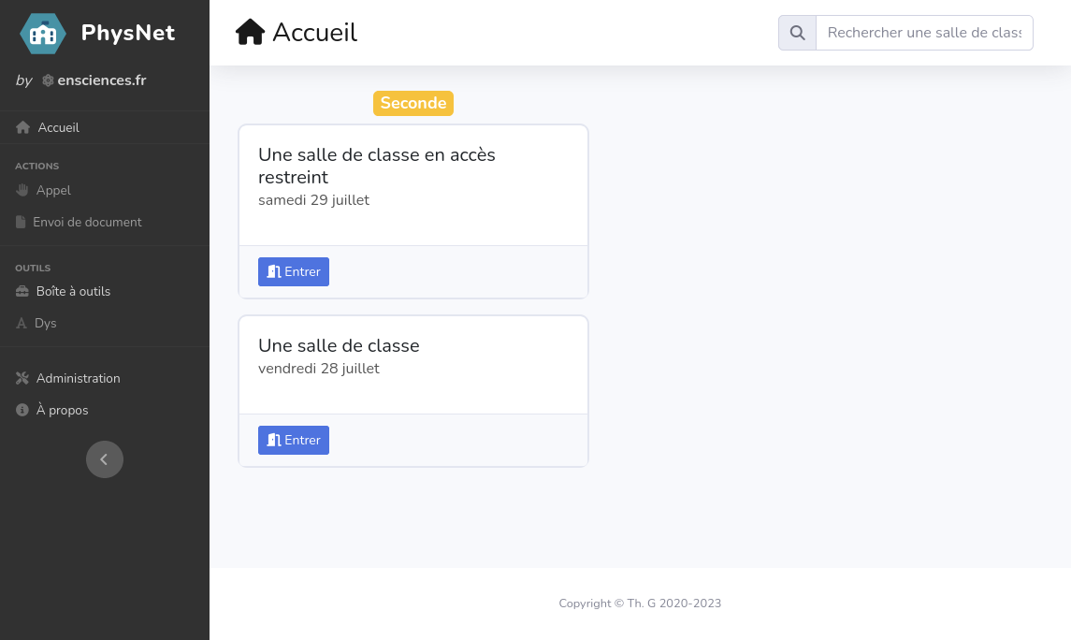Click the home icon beside Accueil in sidebar
Image resolution: width=1071 pixels, height=640 pixels.
tap(23, 127)
